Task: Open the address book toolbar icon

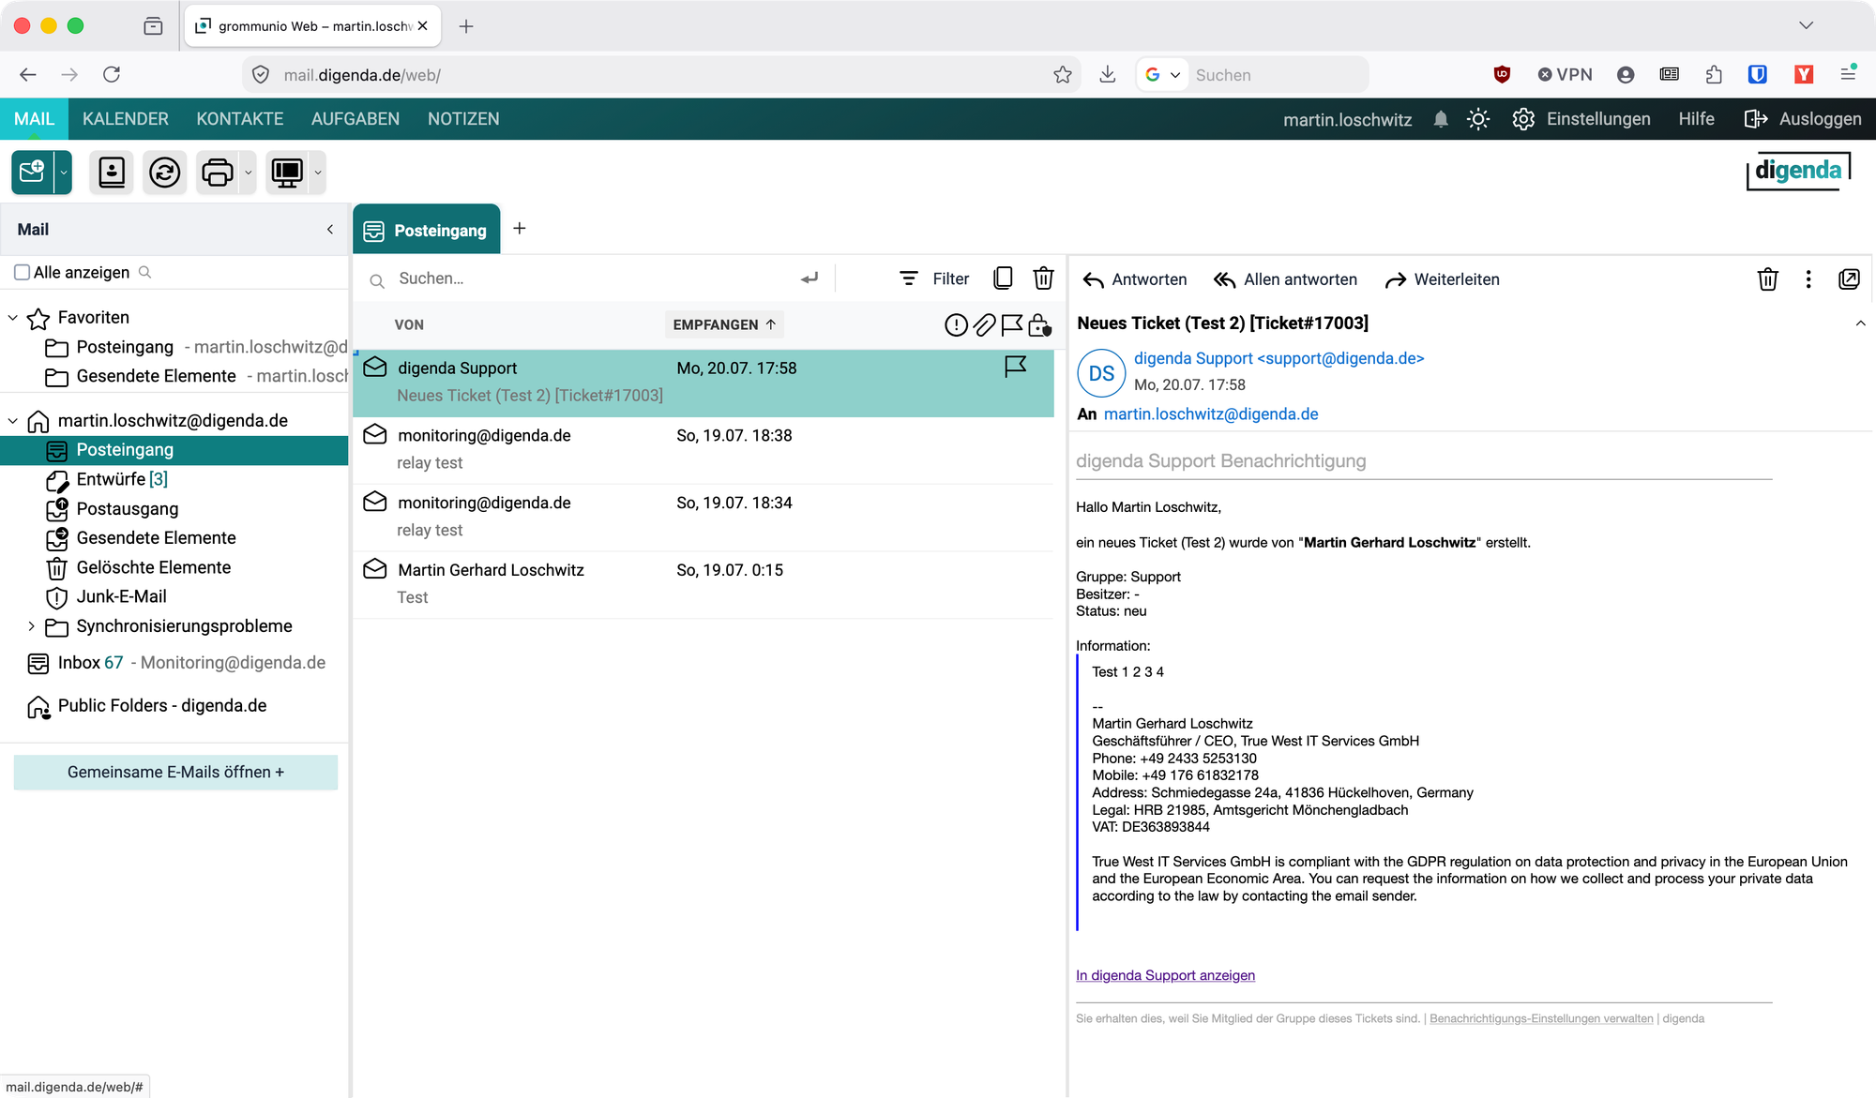Action: coord(112,173)
